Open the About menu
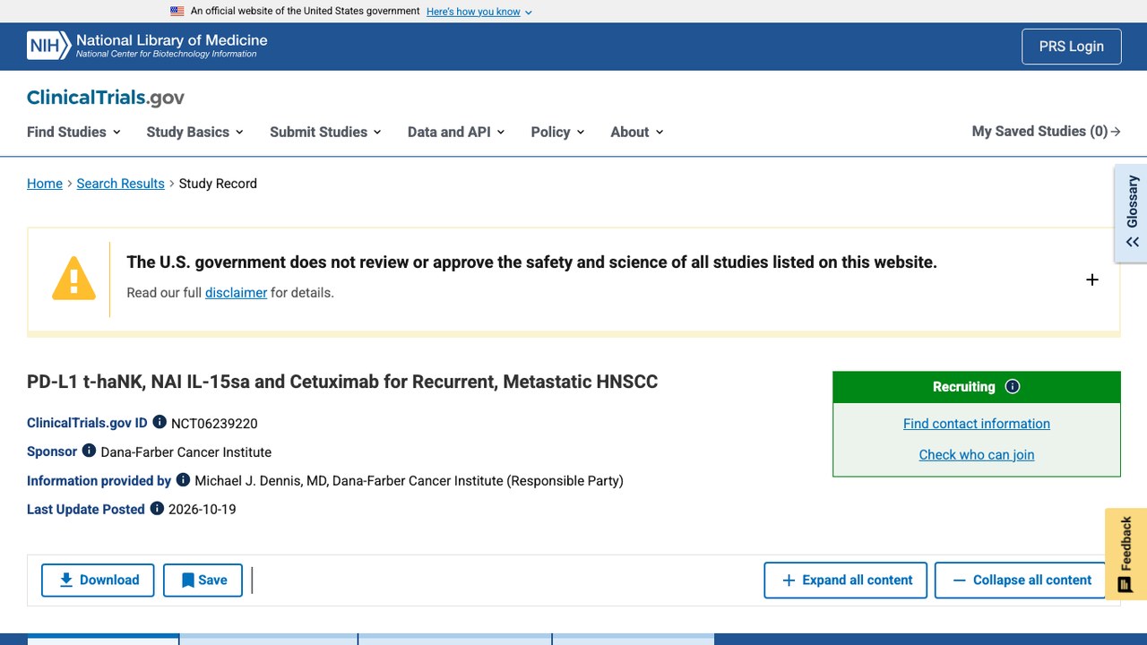Image resolution: width=1147 pixels, height=645 pixels. pos(637,132)
